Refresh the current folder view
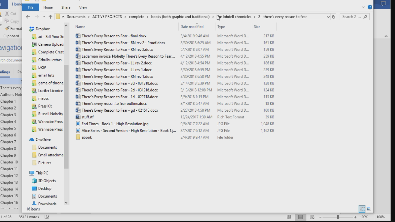This screenshot has height=222, width=395. pyautogui.click(x=333, y=17)
